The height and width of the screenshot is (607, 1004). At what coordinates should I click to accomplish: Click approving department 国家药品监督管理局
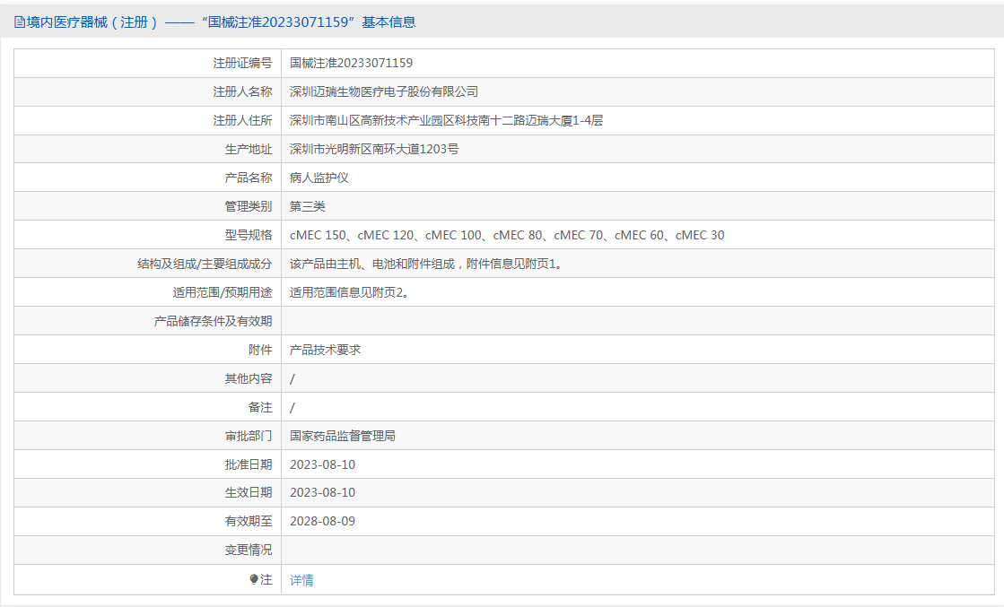(x=342, y=437)
